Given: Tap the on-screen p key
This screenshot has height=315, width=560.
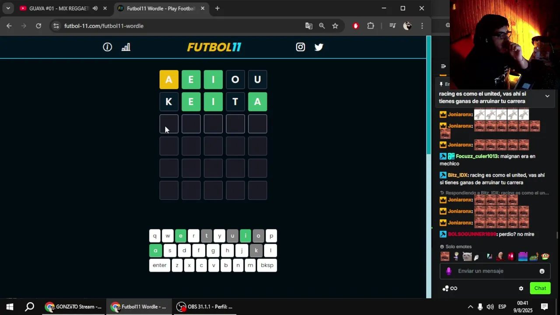Looking at the screenshot, I should pyautogui.click(x=271, y=236).
